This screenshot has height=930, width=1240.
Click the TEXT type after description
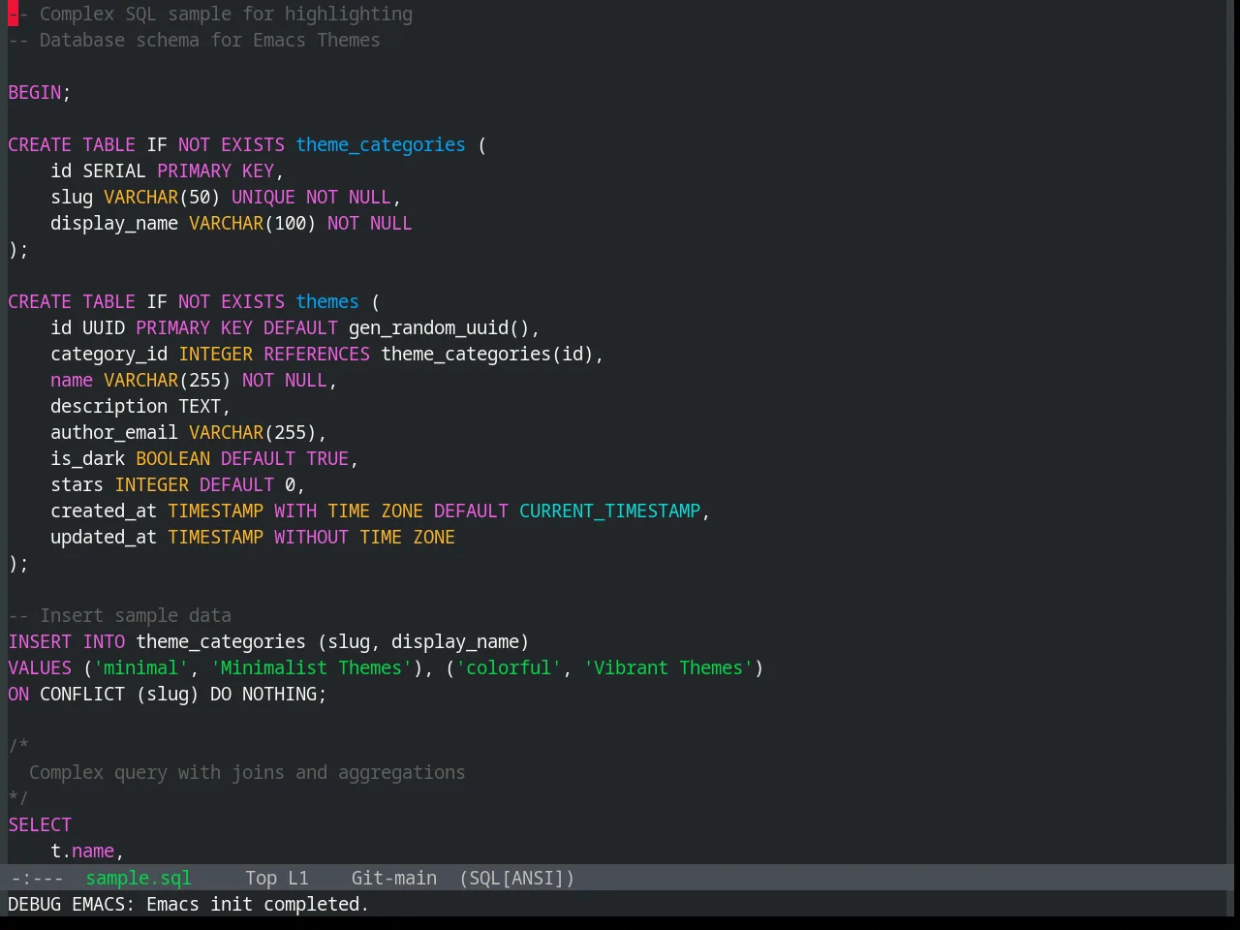[x=200, y=407]
